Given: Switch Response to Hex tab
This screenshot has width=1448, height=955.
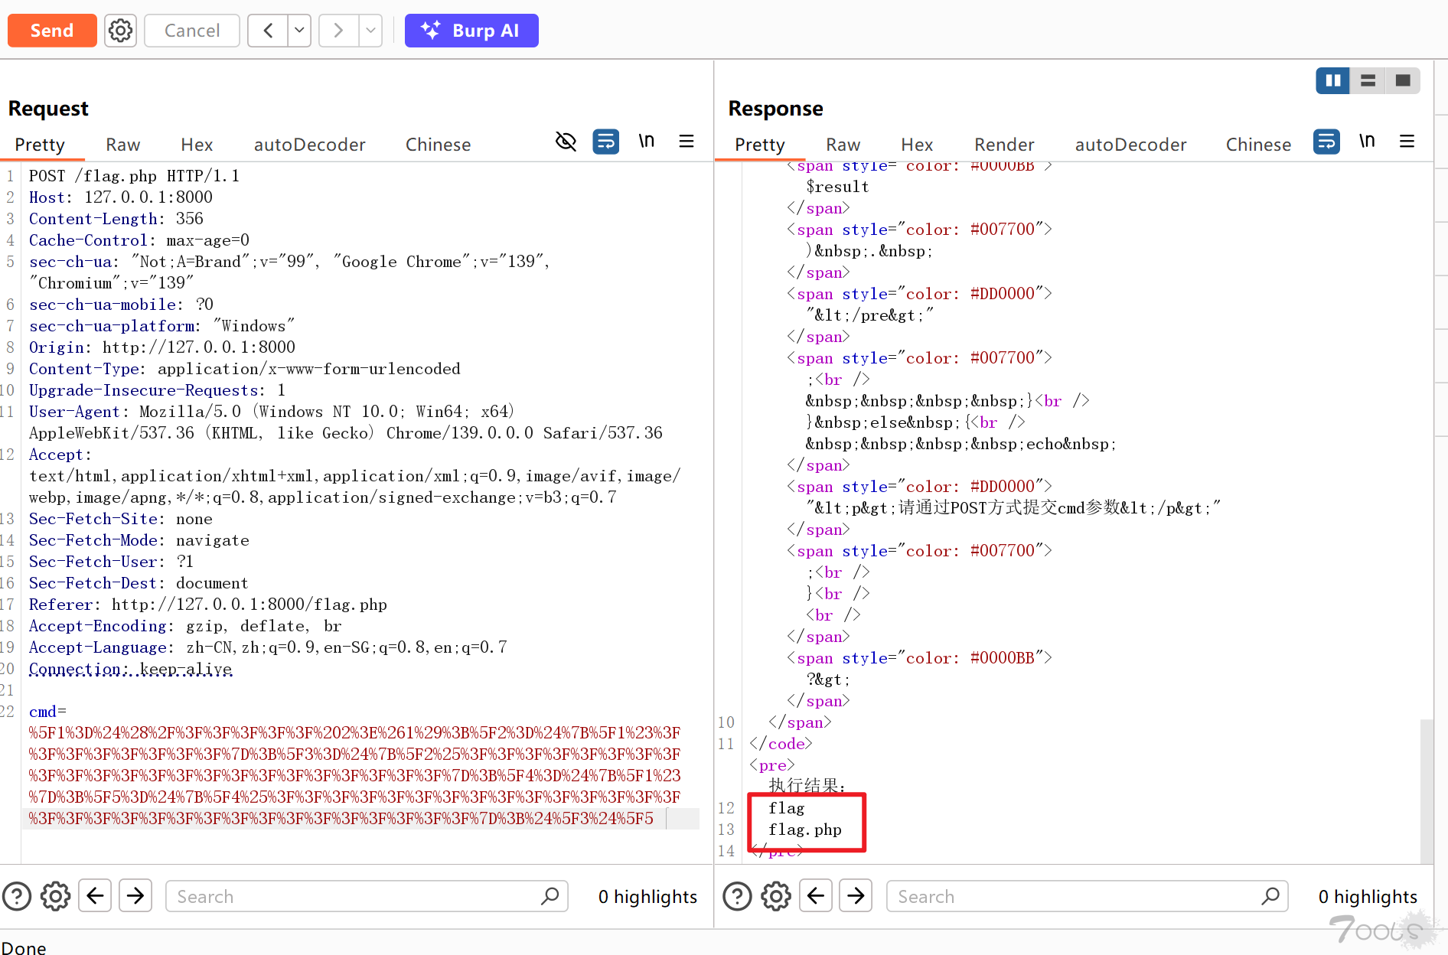Looking at the screenshot, I should pos(917,145).
